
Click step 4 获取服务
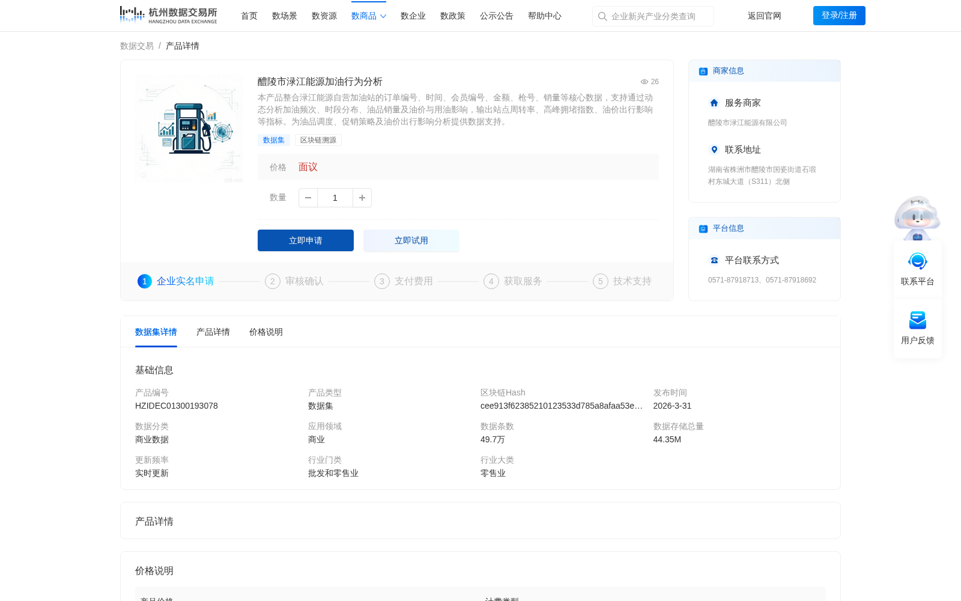click(513, 281)
